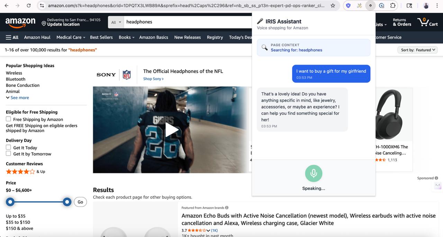Click the Amazon logo
The width and height of the screenshot is (443, 237).
point(20,23)
